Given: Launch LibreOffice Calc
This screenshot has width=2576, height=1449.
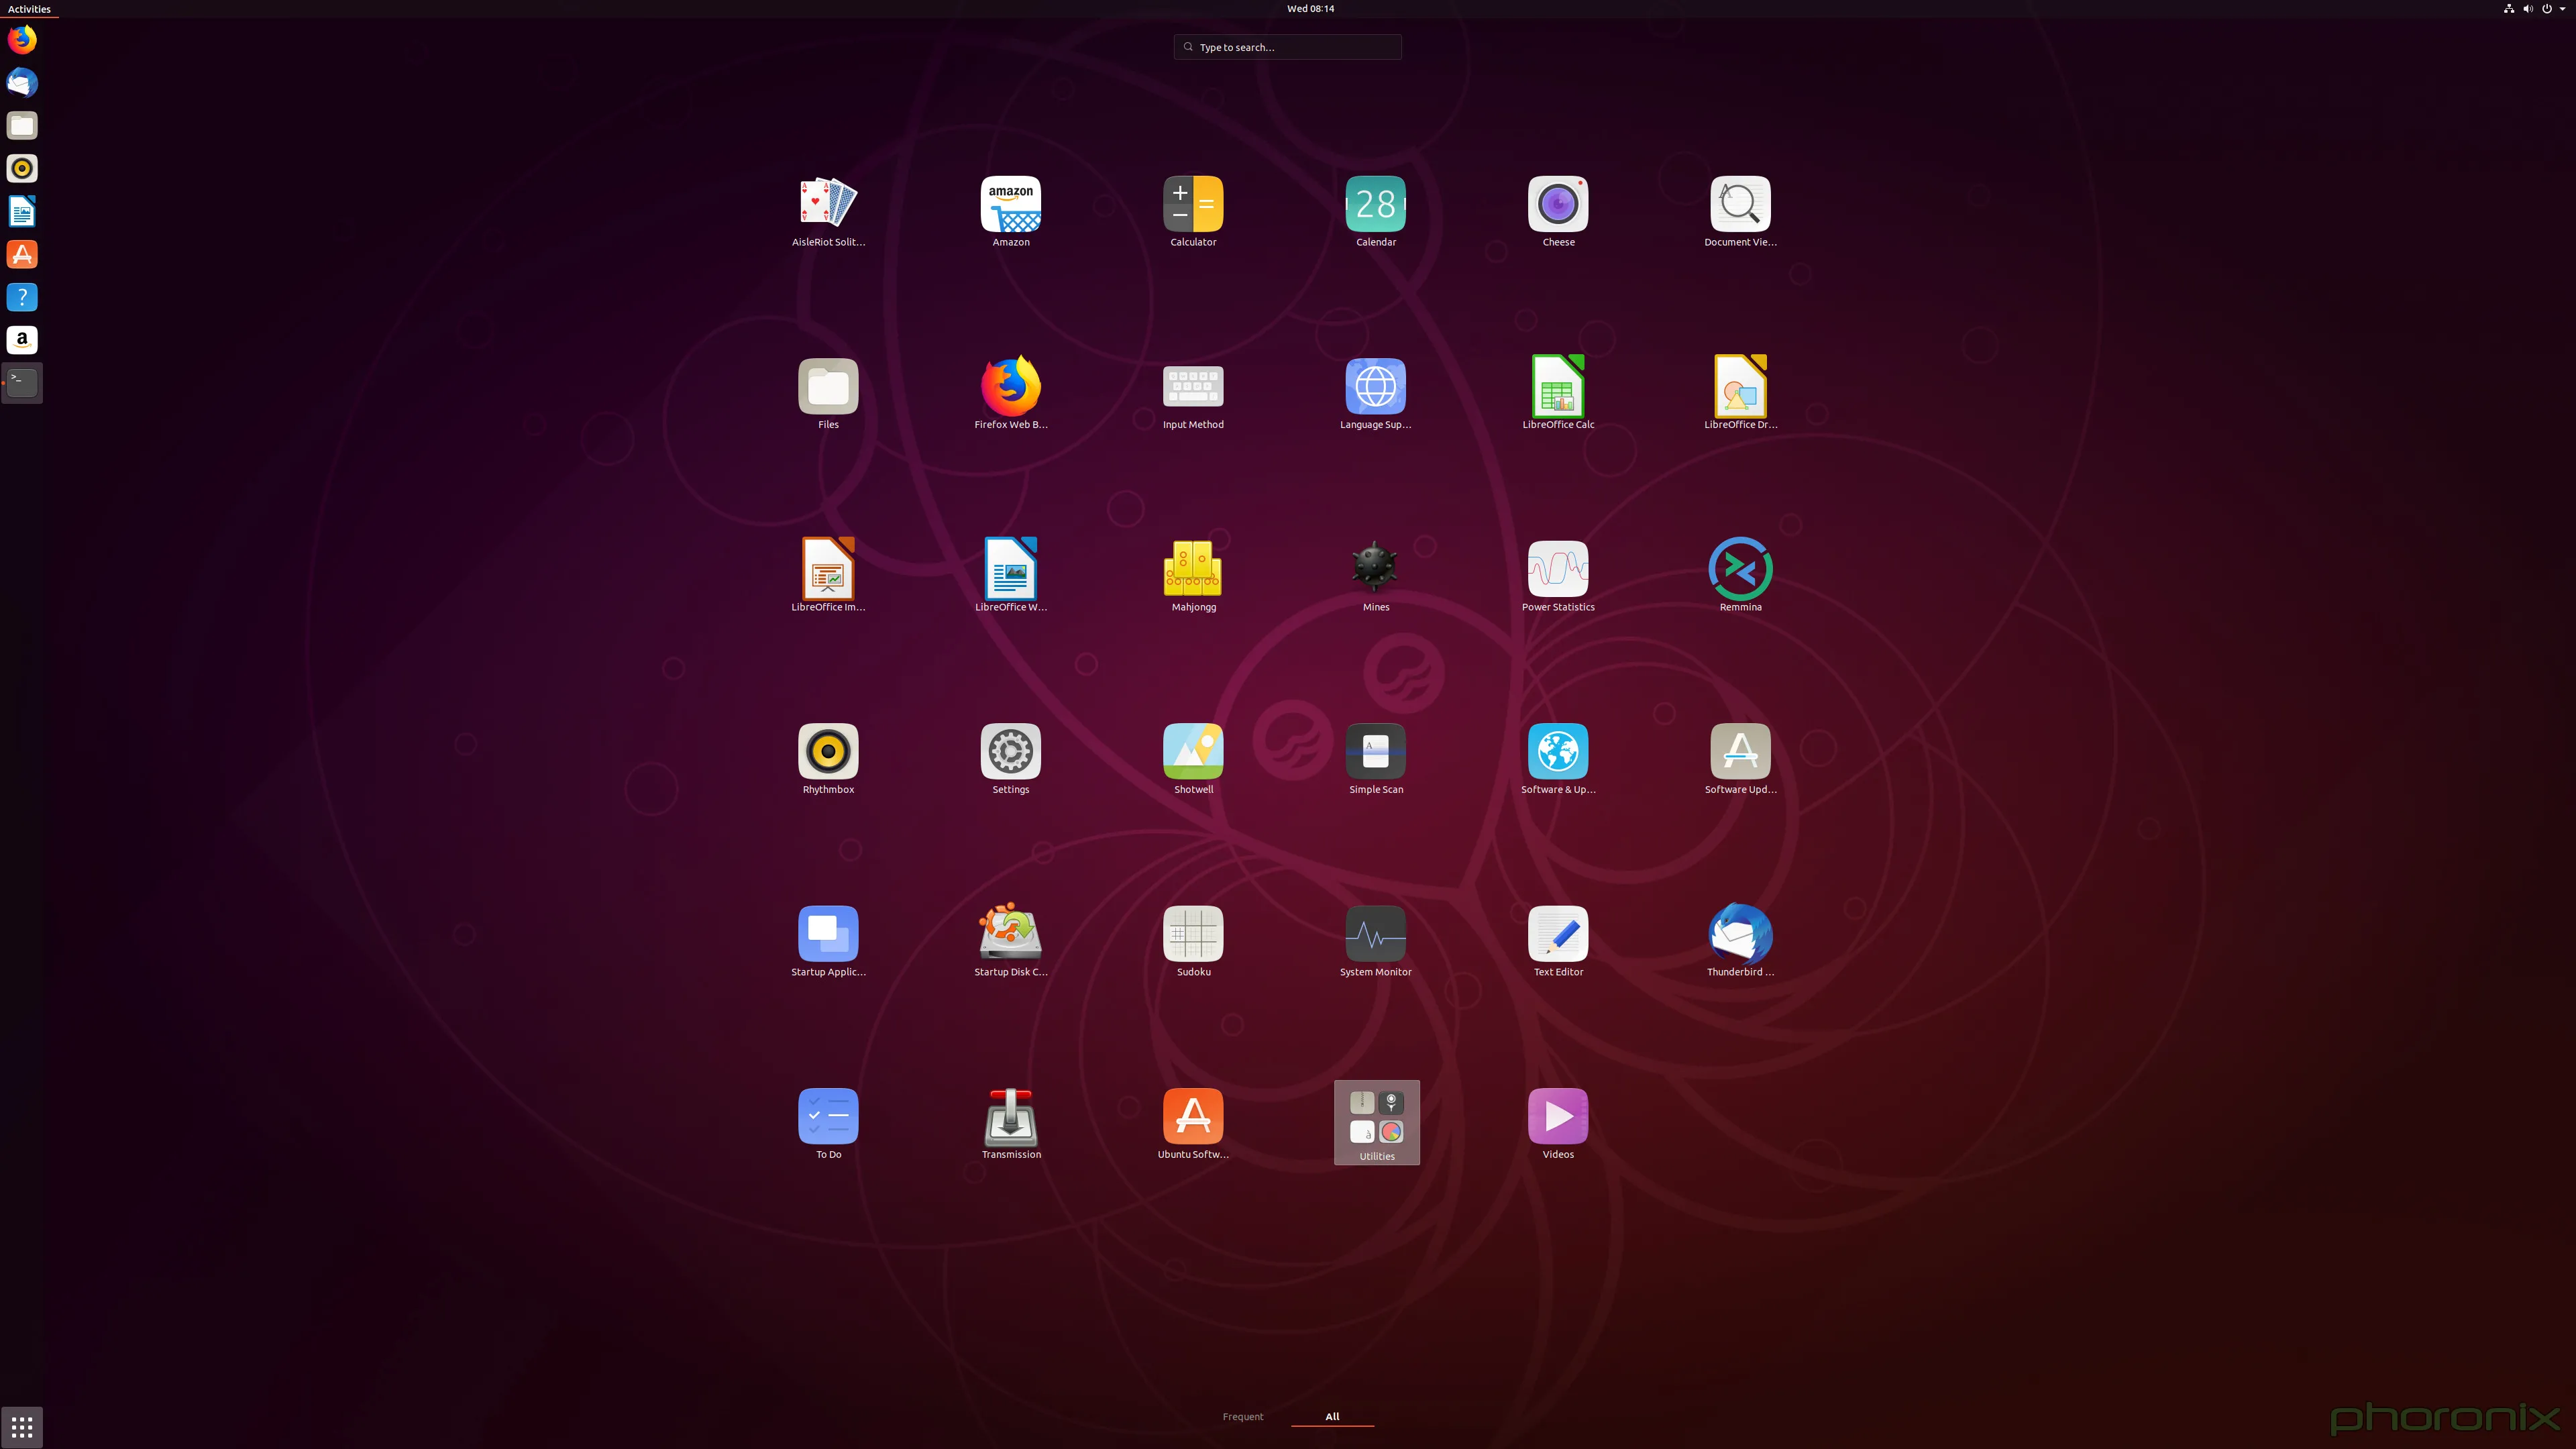Looking at the screenshot, I should click(x=1558, y=394).
